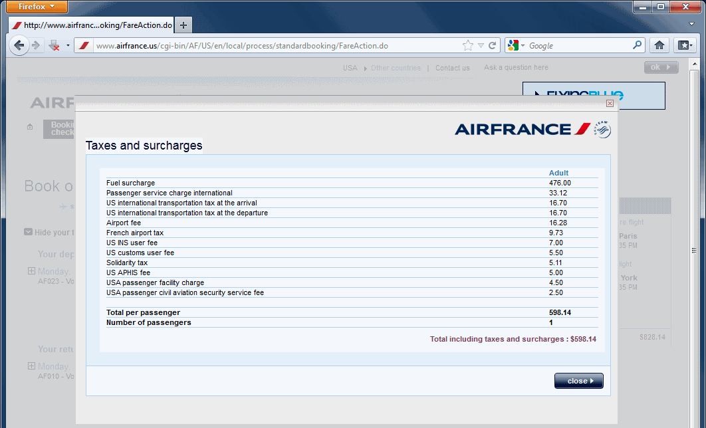Select 'Passenger service charge international' label

(x=170, y=193)
